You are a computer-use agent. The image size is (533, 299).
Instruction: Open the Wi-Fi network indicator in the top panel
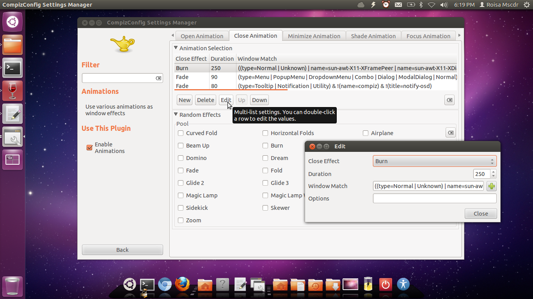pyautogui.click(x=432, y=5)
